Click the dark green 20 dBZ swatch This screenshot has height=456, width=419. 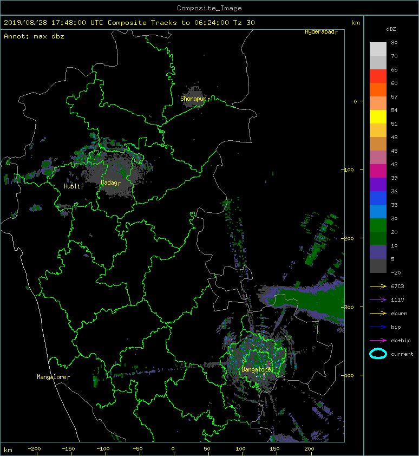point(378,238)
